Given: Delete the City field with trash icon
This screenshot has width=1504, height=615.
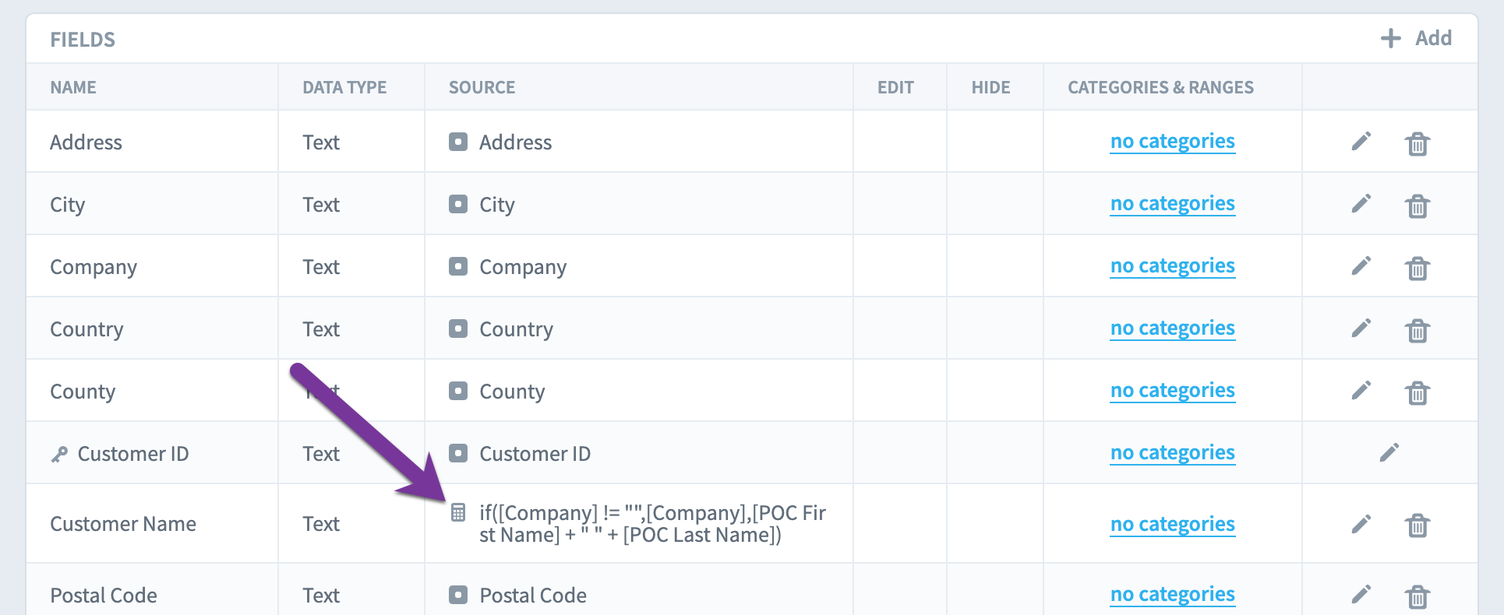Looking at the screenshot, I should [x=1418, y=206].
